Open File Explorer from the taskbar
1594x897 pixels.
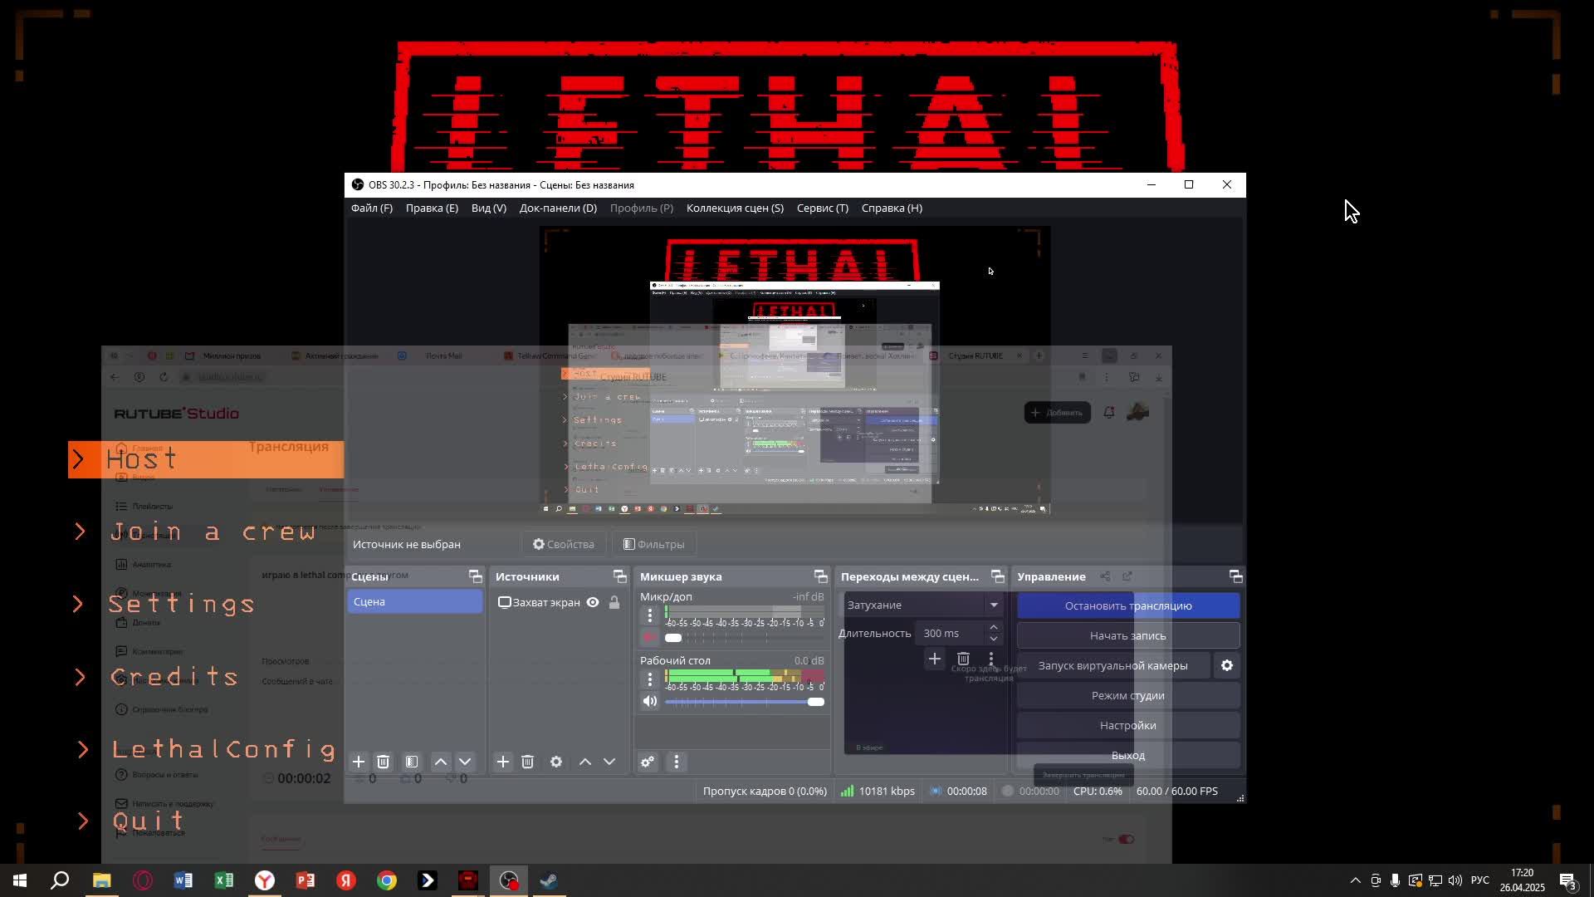coord(101,880)
